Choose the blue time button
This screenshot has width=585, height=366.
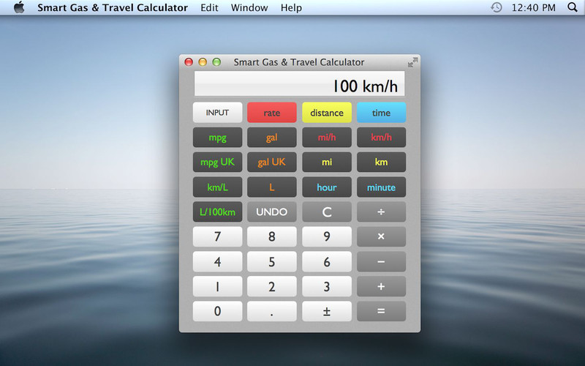tap(381, 113)
